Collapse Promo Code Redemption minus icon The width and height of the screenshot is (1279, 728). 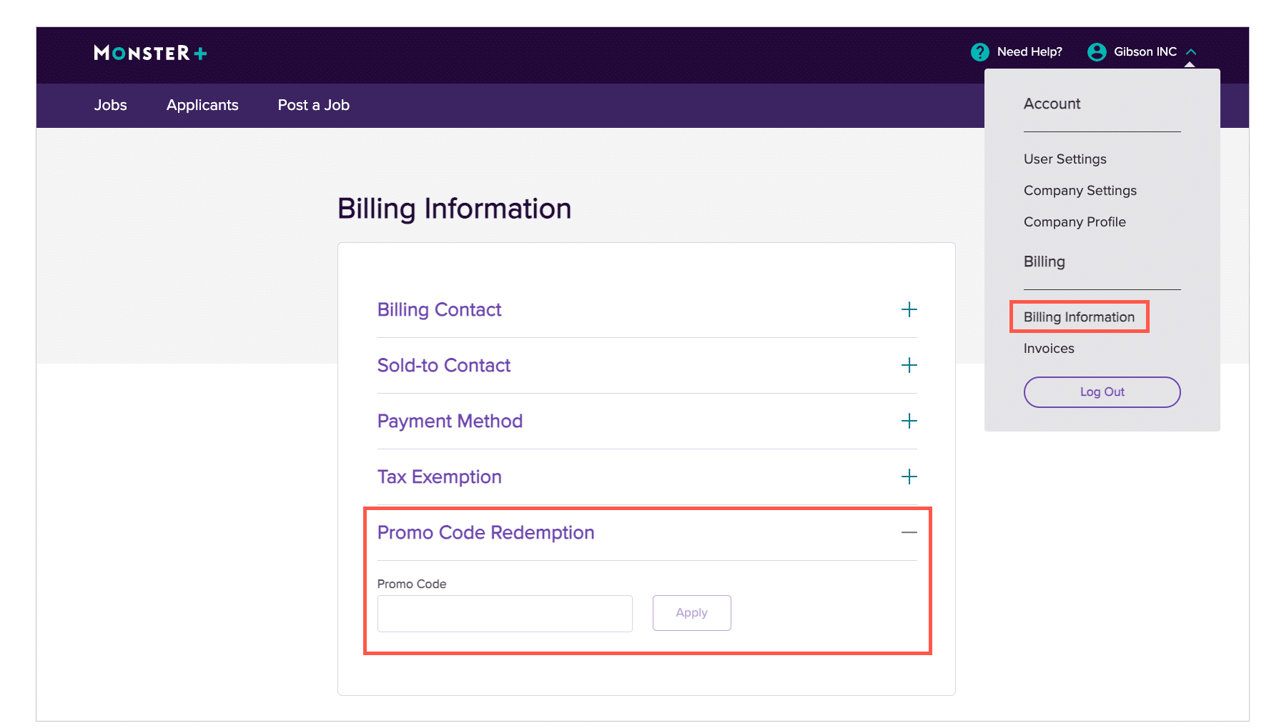pos(909,532)
